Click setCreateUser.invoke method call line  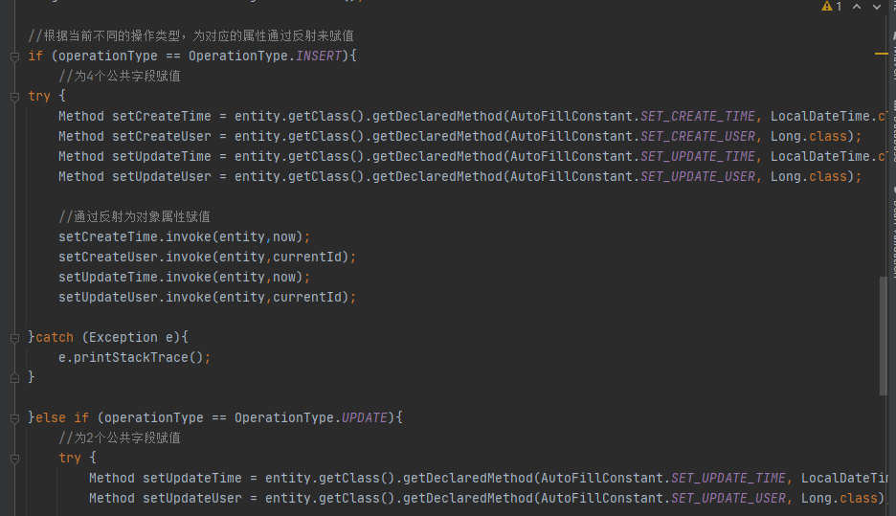click(x=207, y=257)
